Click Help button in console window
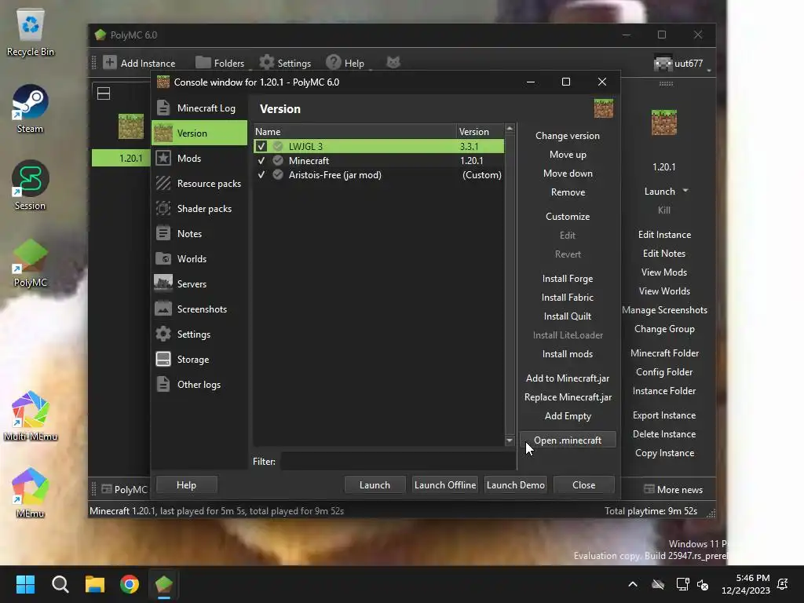The image size is (804, 603). tap(187, 485)
